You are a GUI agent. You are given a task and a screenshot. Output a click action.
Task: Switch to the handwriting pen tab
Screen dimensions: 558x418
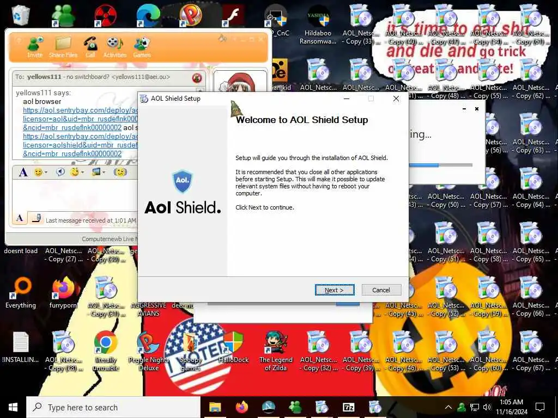pos(36,218)
